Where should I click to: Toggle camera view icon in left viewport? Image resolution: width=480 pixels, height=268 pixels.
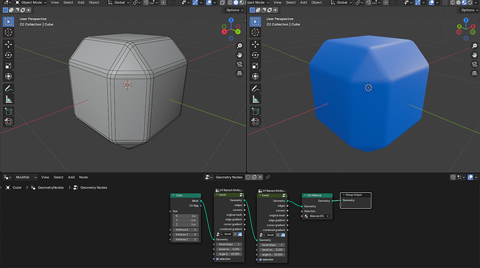(239, 64)
